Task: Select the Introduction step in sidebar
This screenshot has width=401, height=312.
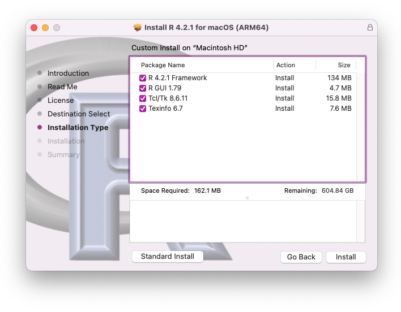Action: pos(68,73)
